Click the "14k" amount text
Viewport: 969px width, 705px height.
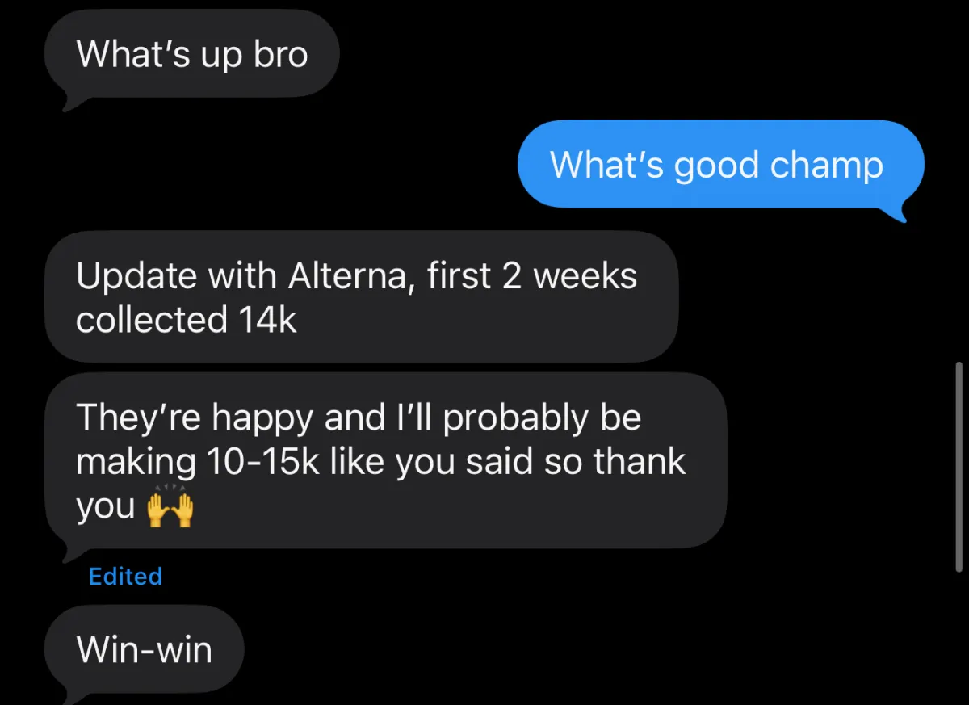[x=267, y=320]
